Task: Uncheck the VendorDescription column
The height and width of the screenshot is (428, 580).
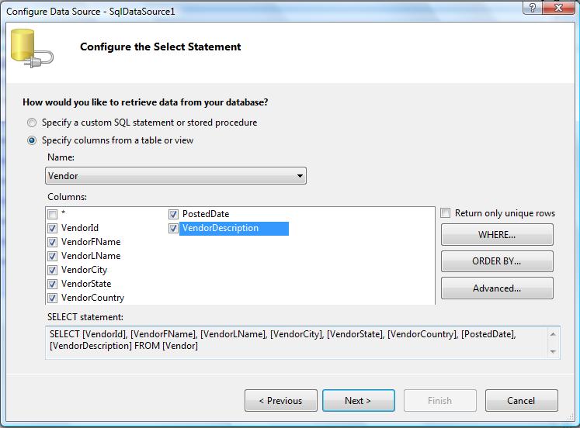Action: point(173,228)
